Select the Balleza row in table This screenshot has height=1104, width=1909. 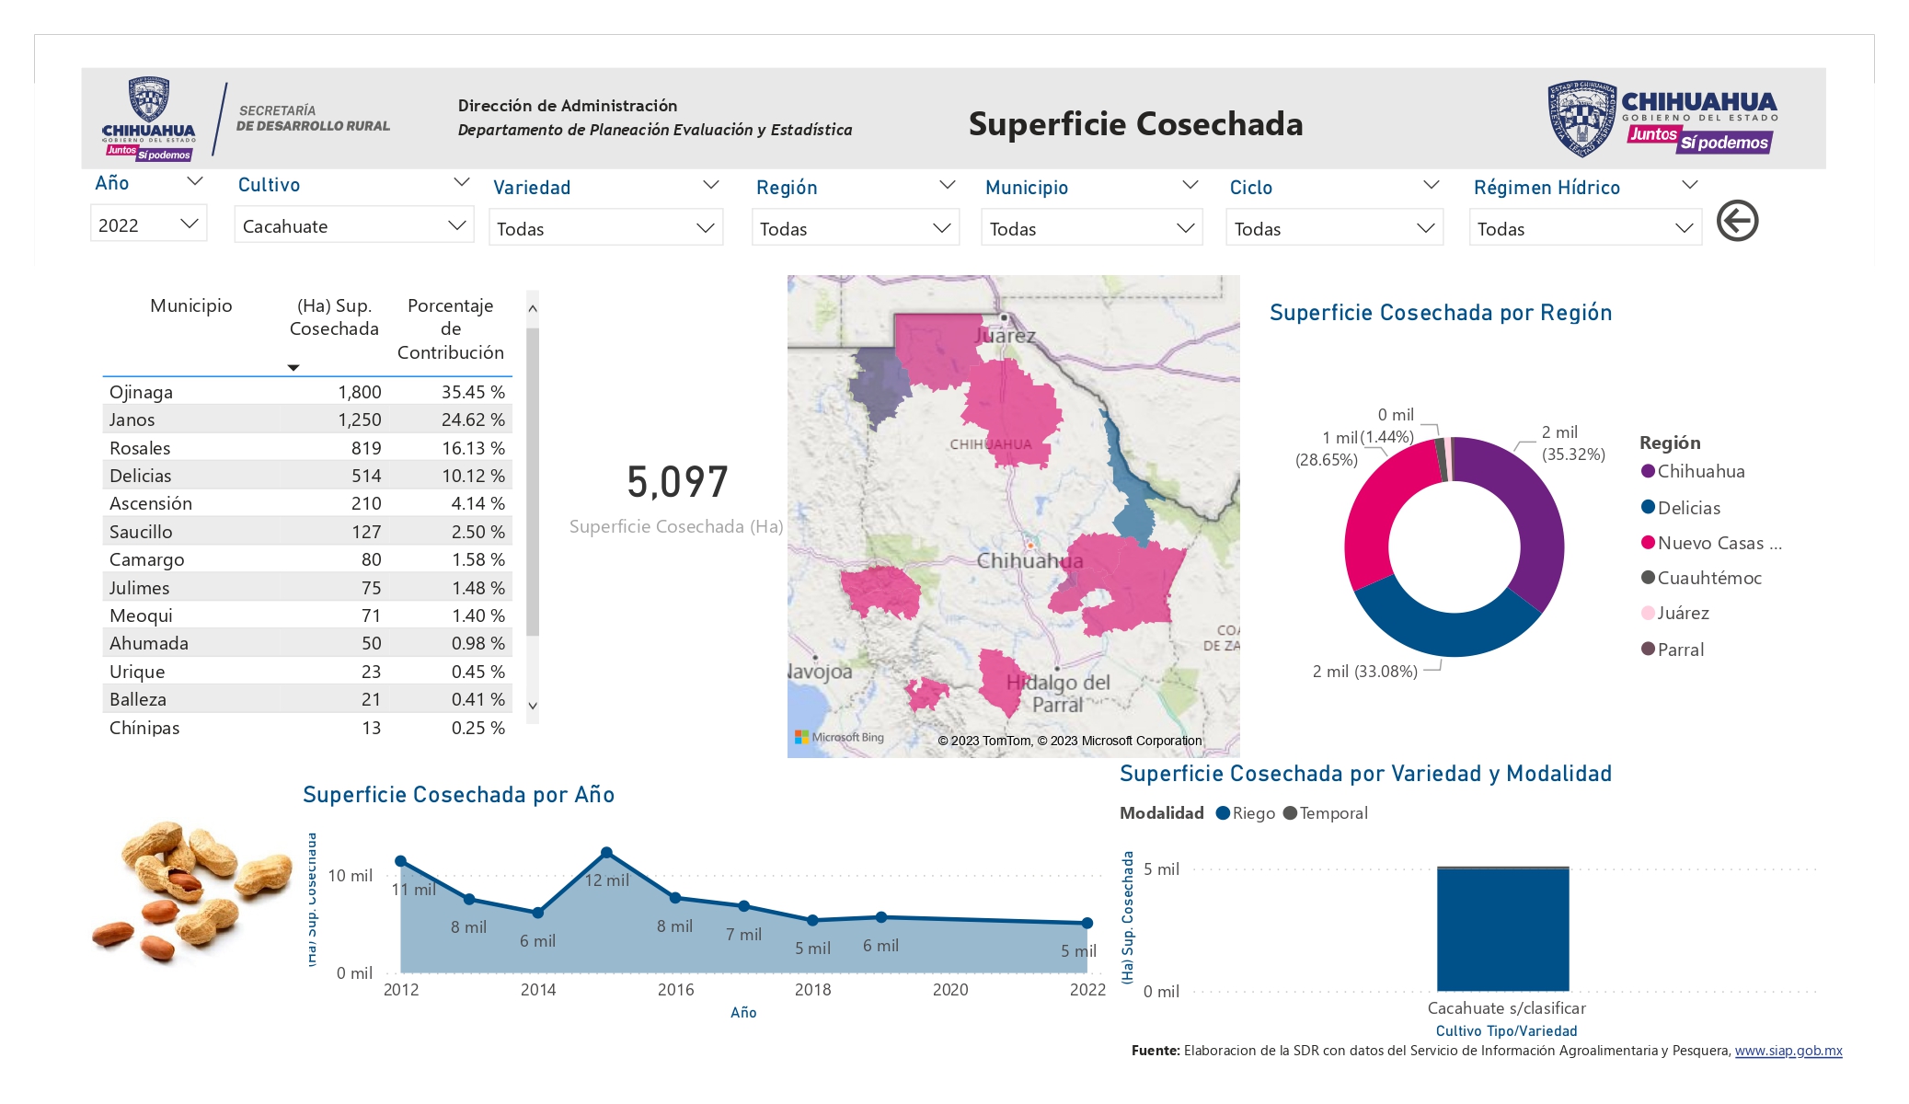coord(307,699)
